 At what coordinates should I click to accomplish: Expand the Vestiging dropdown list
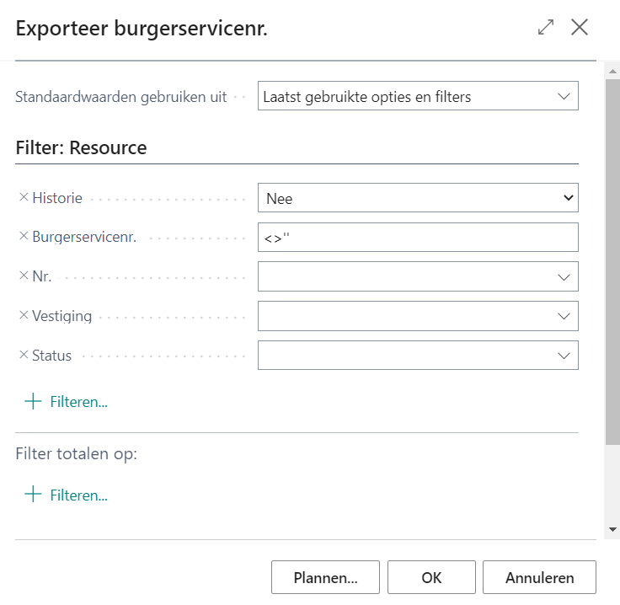tap(564, 316)
